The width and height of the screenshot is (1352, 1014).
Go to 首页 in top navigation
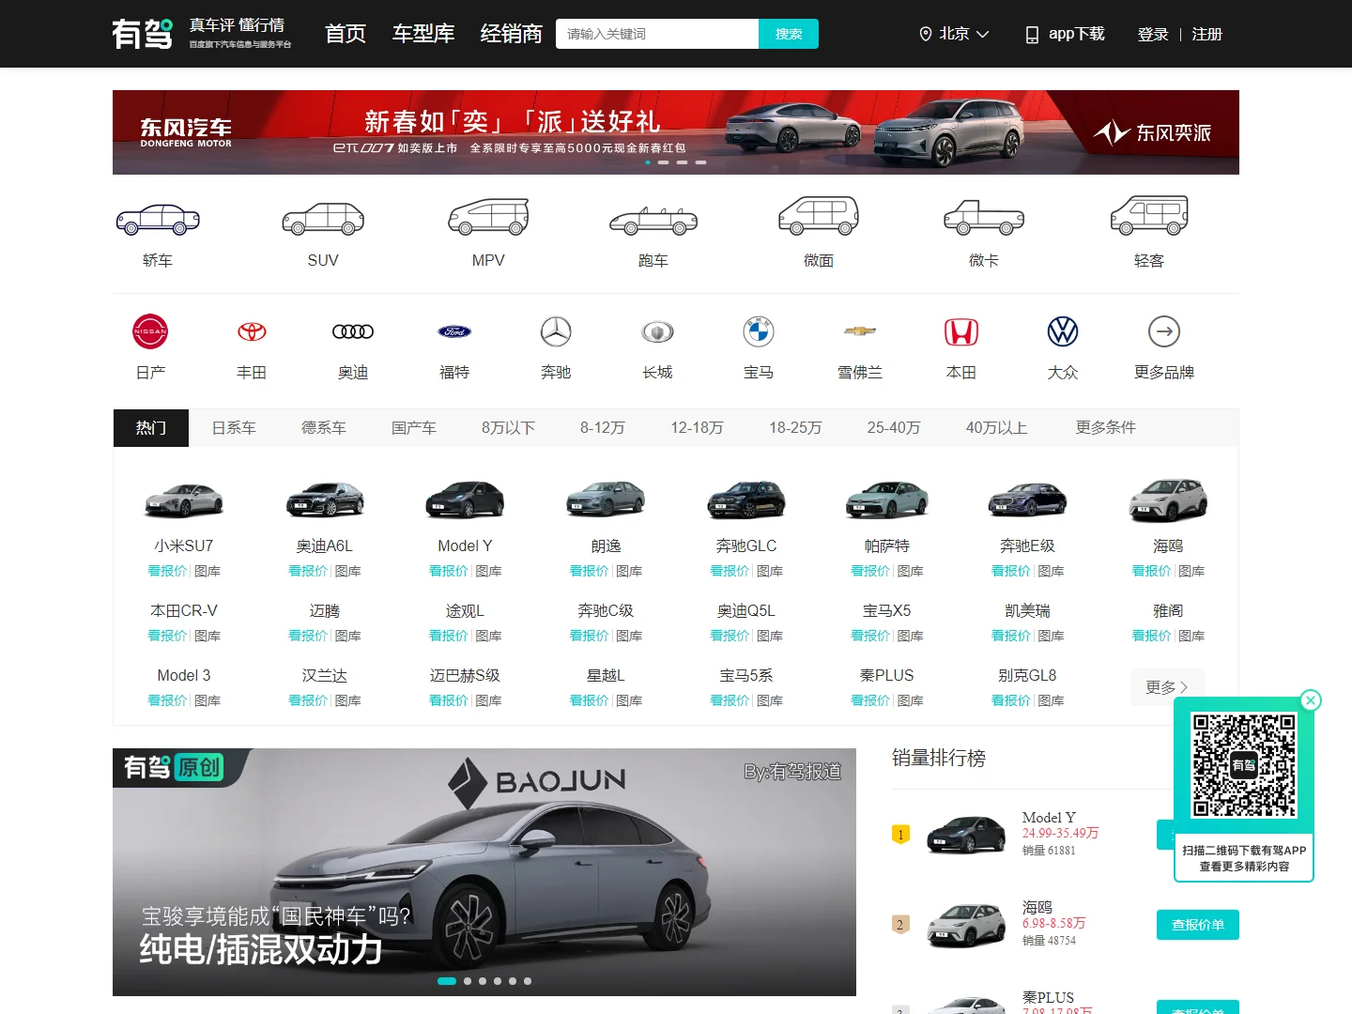click(346, 34)
